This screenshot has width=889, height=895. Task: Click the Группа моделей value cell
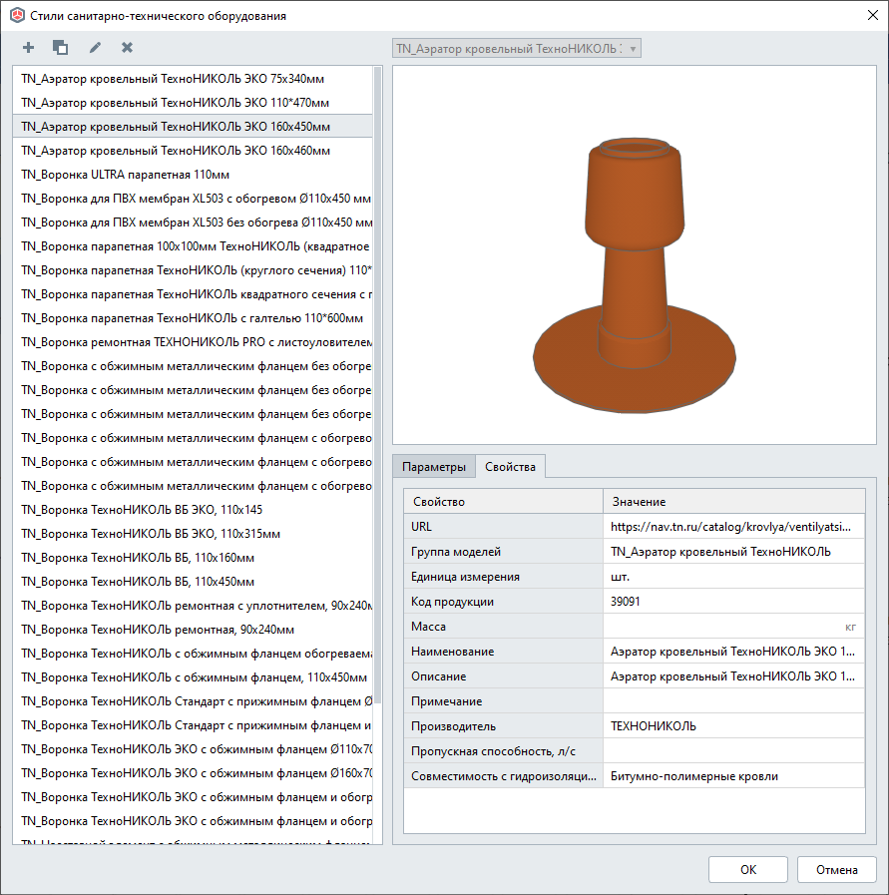click(x=733, y=552)
